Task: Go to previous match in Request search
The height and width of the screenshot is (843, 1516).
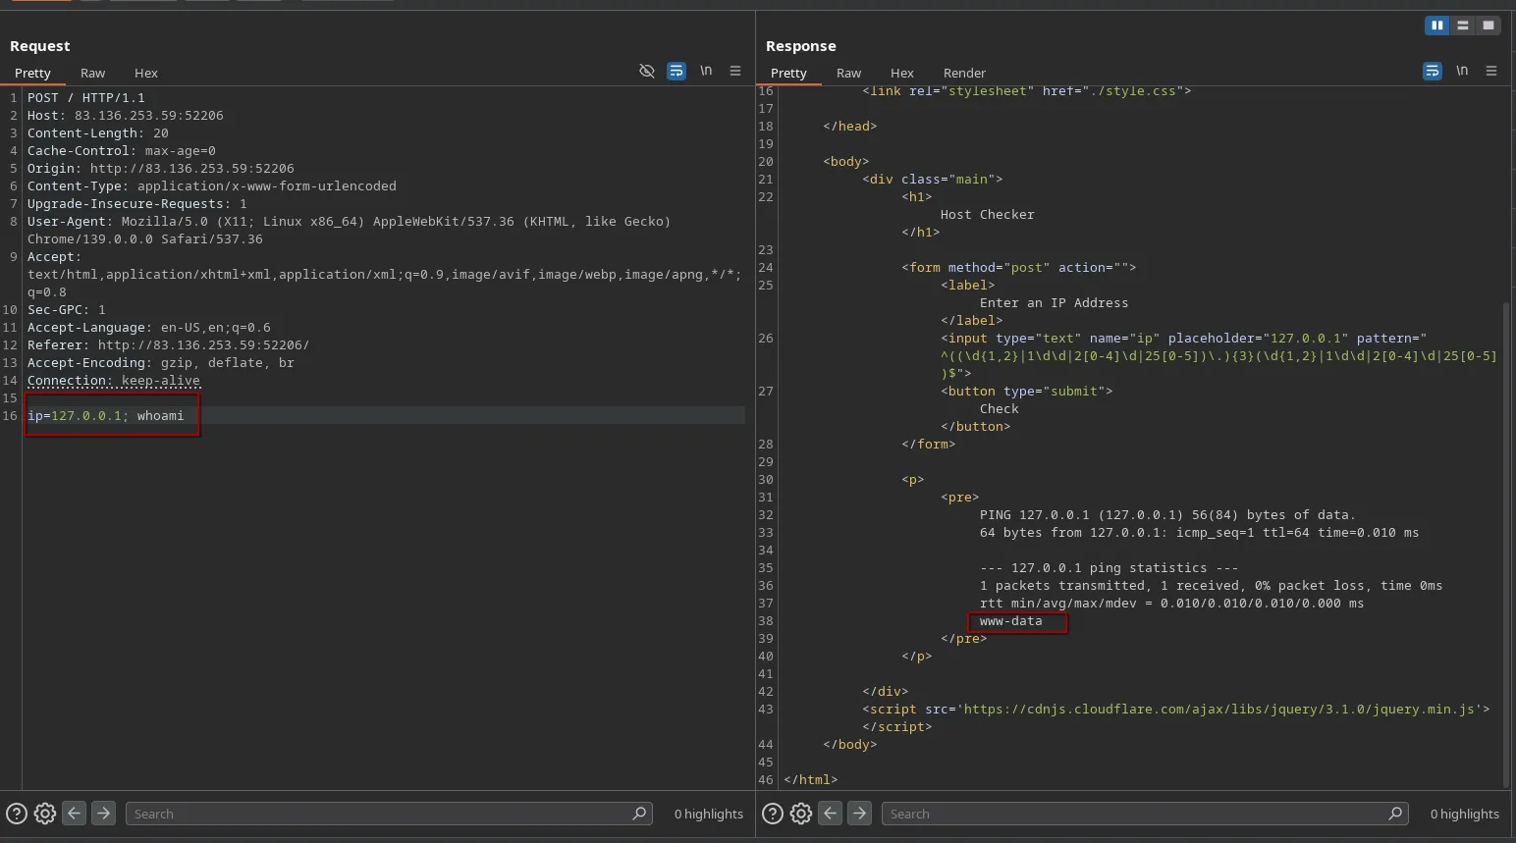Action: click(74, 813)
